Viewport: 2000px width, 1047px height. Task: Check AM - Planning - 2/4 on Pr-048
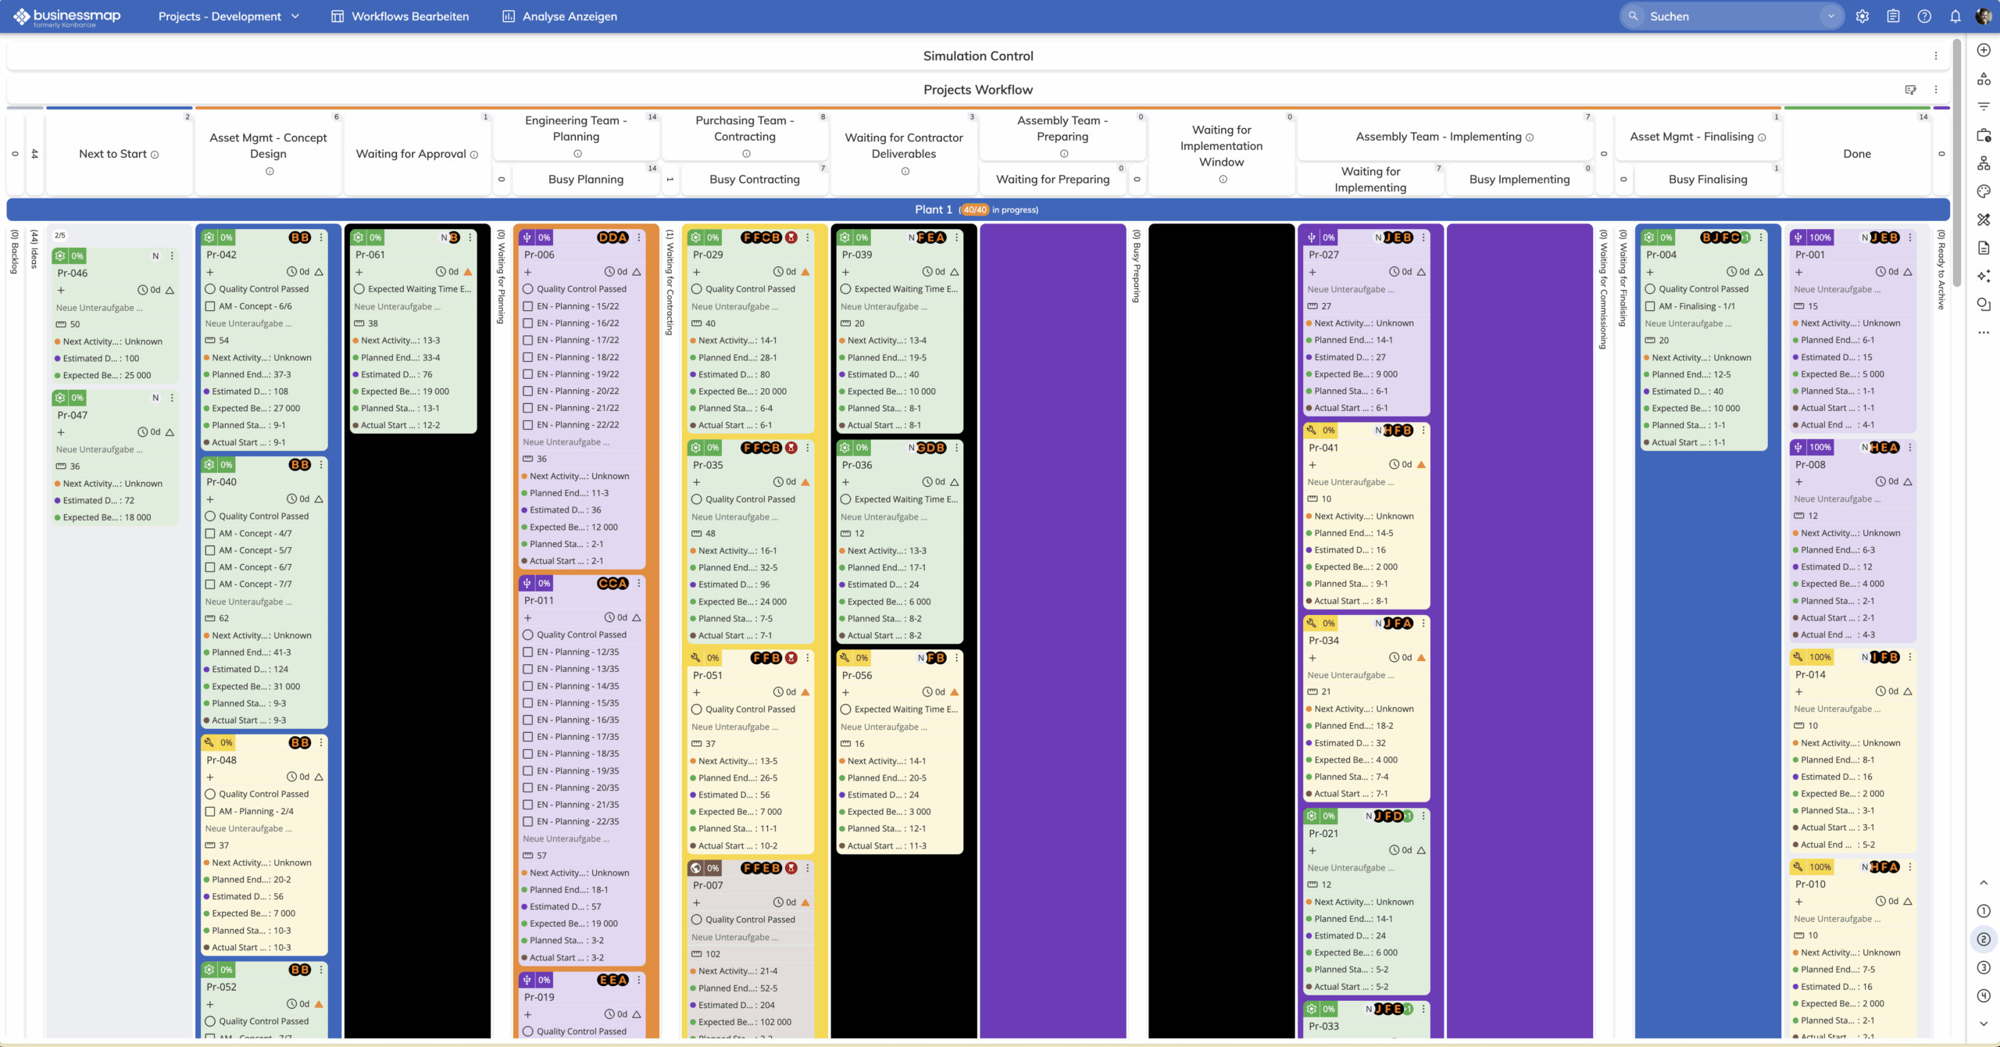210,811
